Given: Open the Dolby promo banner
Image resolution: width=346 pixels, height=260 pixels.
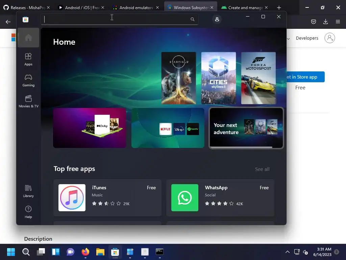Looking at the screenshot, I should [90, 128].
